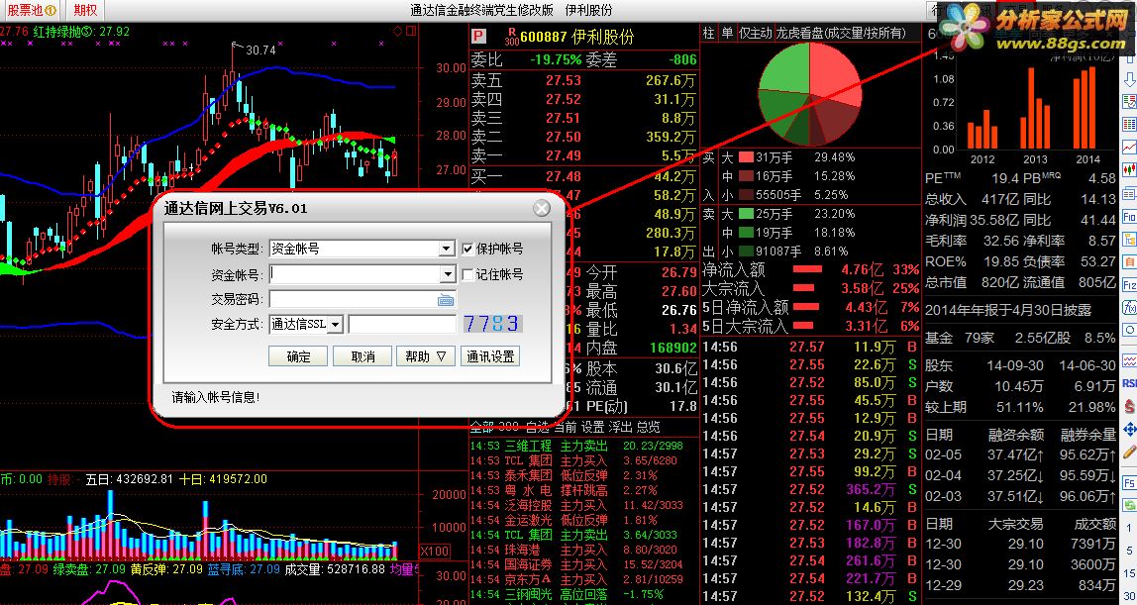The height and width of the screenshot is (605, 1137).
Task: Open the 通讯设置 button
Action: tap(490, 356)
